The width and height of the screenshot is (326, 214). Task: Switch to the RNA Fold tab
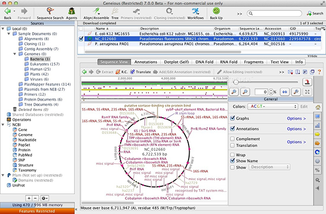pos(229,62)
